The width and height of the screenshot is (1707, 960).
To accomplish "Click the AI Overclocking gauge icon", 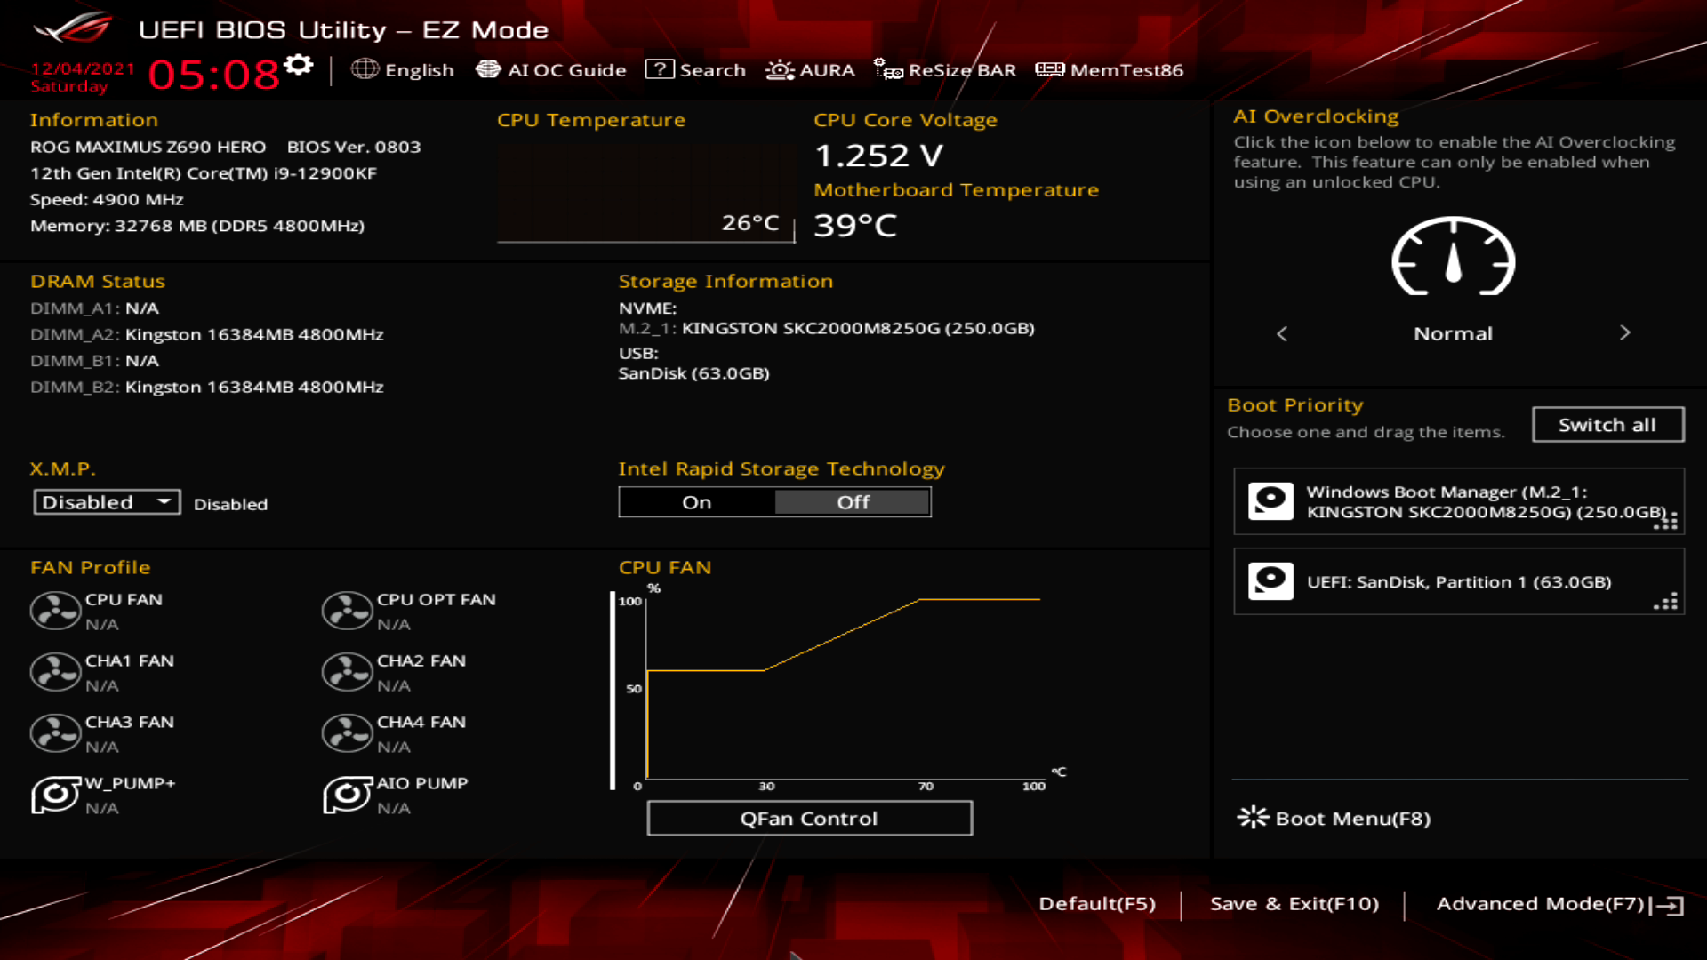I will click(1453, 258).
